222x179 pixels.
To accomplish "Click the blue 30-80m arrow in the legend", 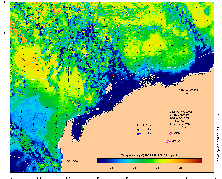I will (139, 134).
